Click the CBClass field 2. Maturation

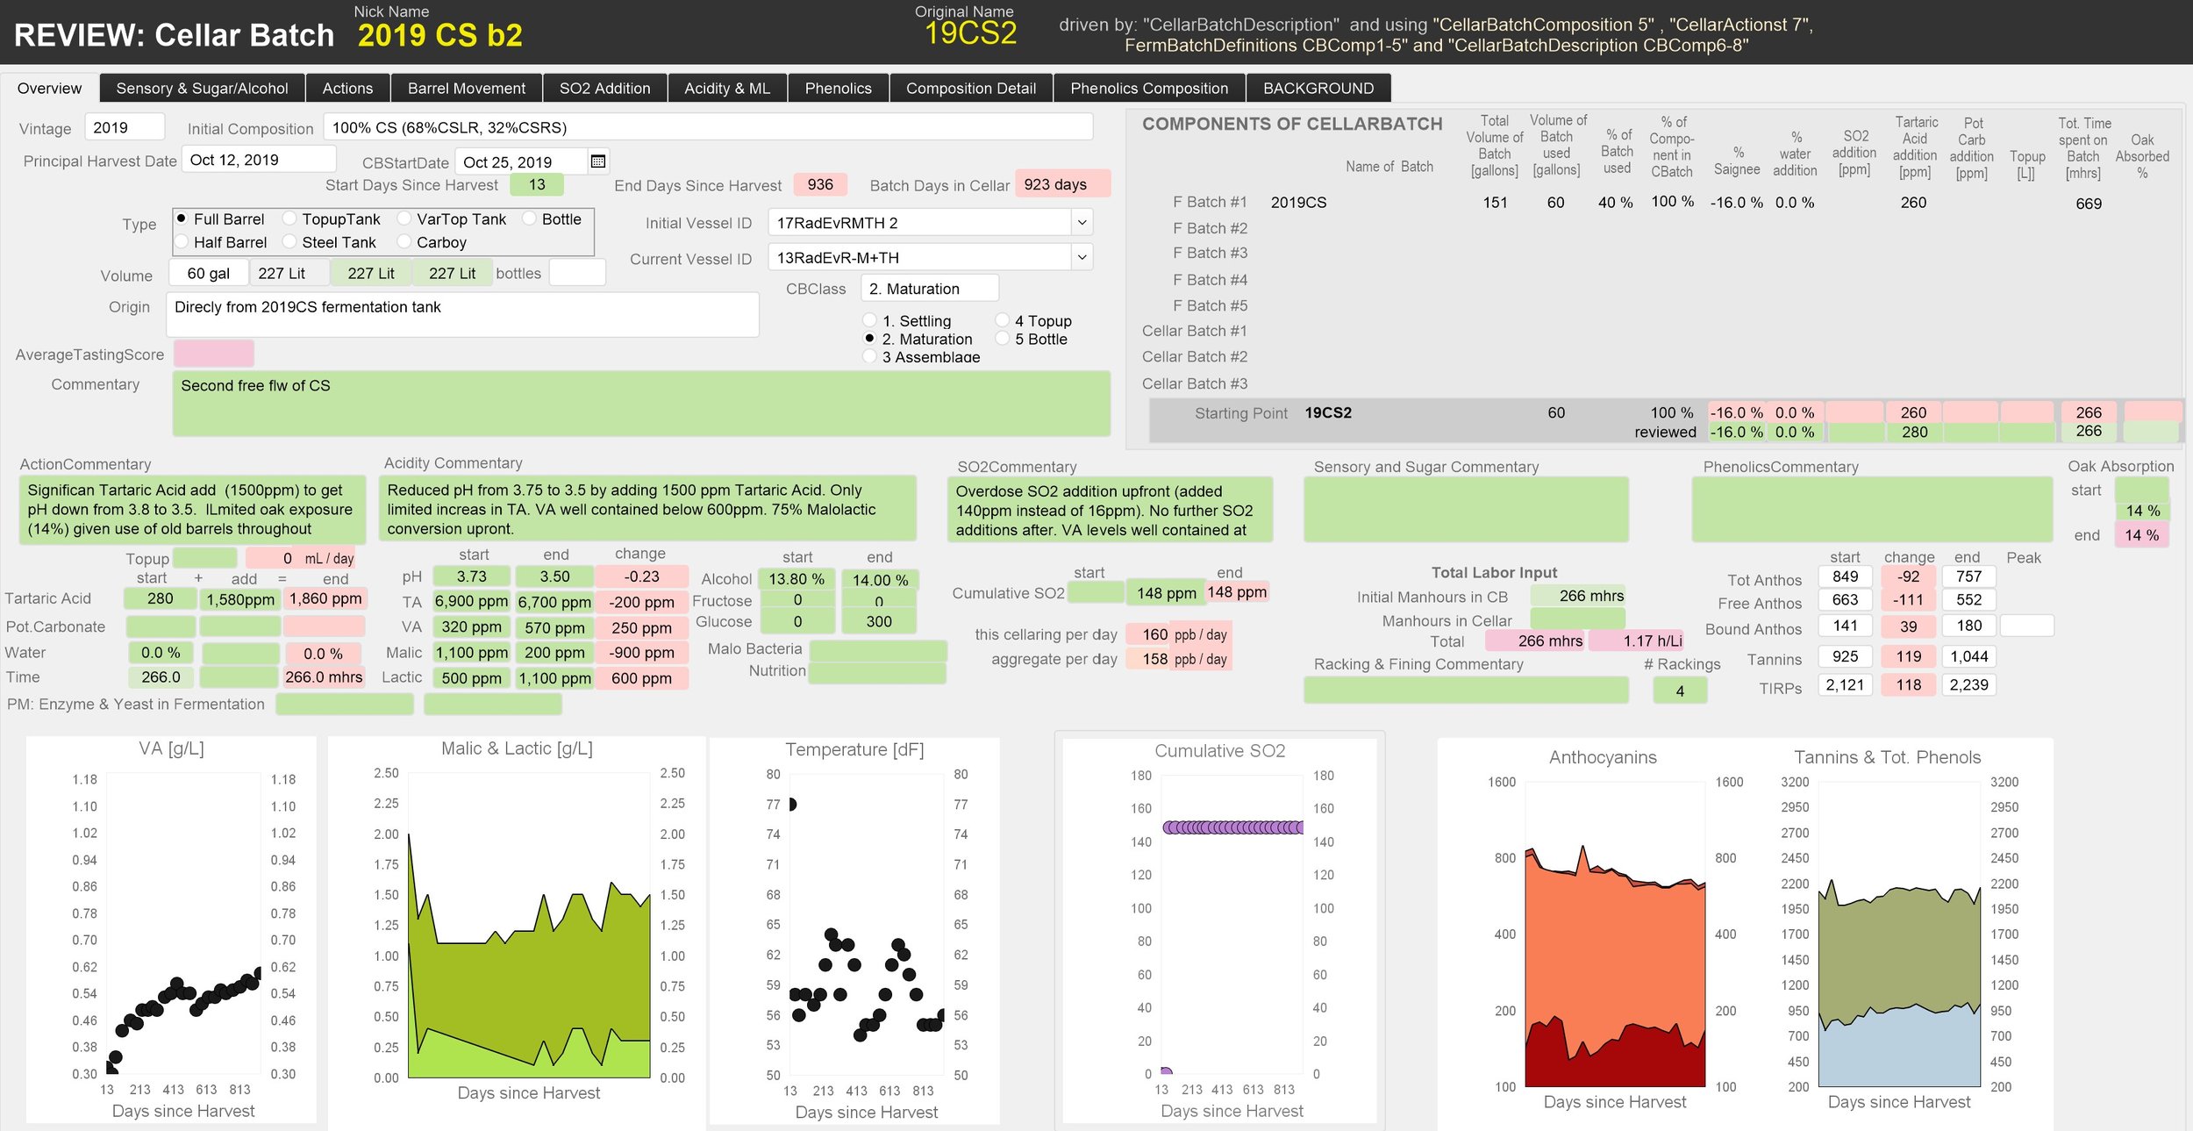click(929, 289)
